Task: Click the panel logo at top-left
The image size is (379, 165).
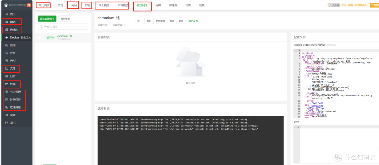Action: coord(6,5)
